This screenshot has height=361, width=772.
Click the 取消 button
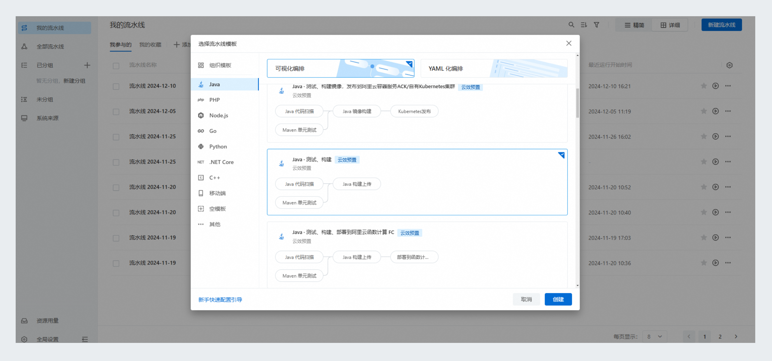(x=526, y=299)
